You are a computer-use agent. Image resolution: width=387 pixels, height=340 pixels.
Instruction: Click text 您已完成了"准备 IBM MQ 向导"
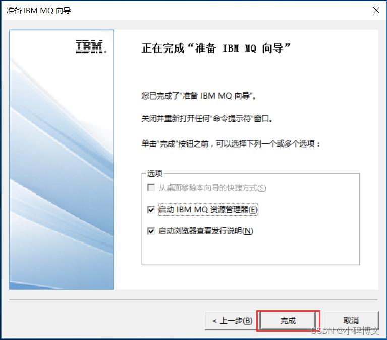(199, 95)
